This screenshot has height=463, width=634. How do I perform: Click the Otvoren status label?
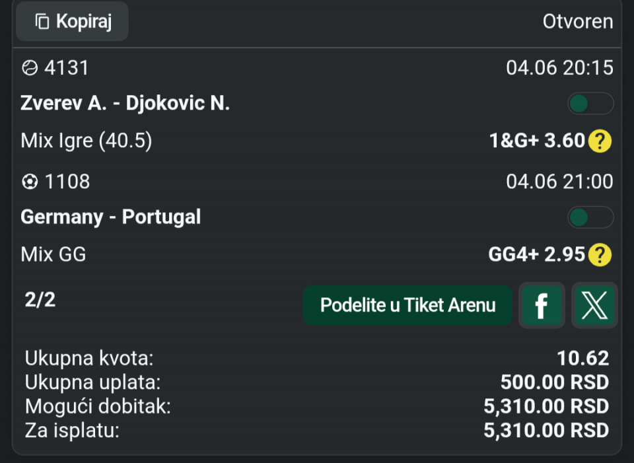578,21
